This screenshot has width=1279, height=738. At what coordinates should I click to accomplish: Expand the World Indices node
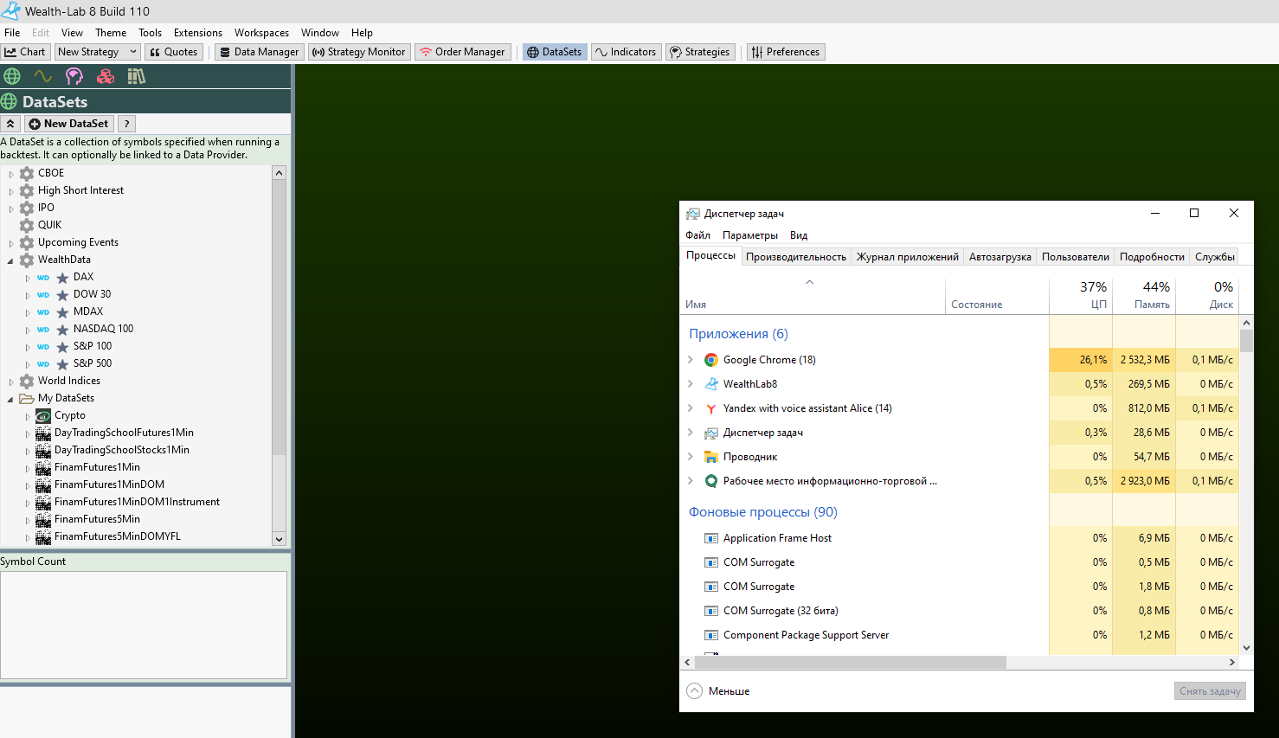(11, 382)
